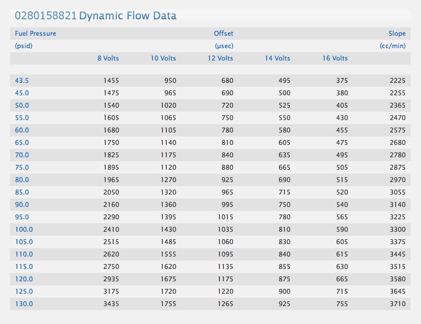
Task: Select 14 Volts value '715' in 85.0 row
Action: (x=284, y=192)
